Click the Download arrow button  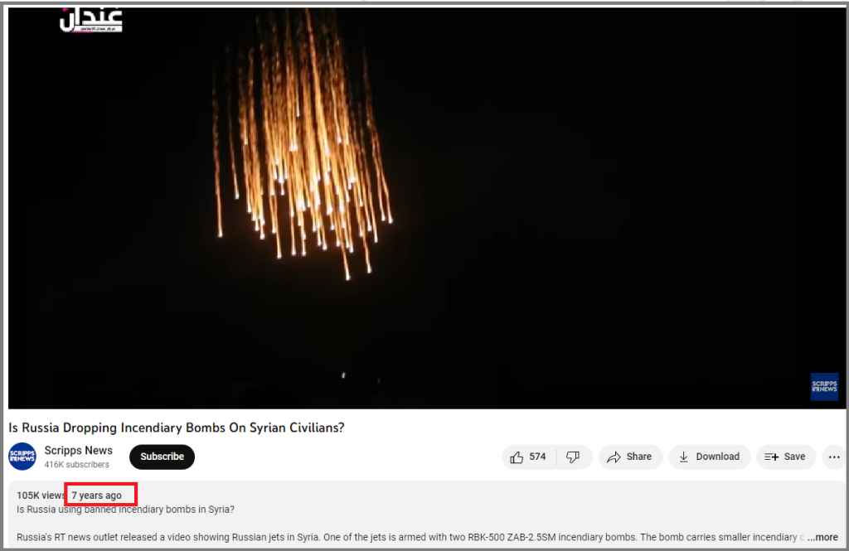click(x=710, y=457)
